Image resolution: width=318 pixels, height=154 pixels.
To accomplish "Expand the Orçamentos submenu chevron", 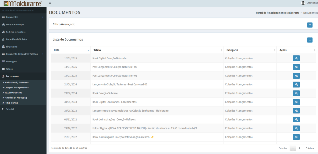I will (x=43, y=17).
